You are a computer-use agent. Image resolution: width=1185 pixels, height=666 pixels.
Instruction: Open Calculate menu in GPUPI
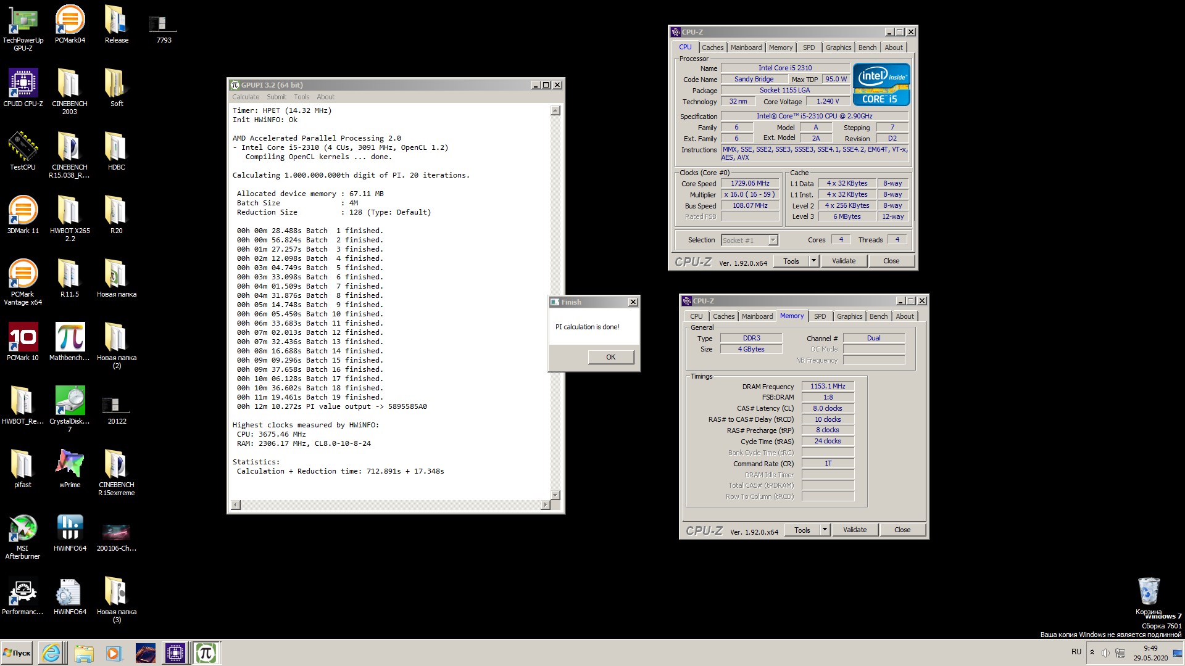(x=246, y=97)
